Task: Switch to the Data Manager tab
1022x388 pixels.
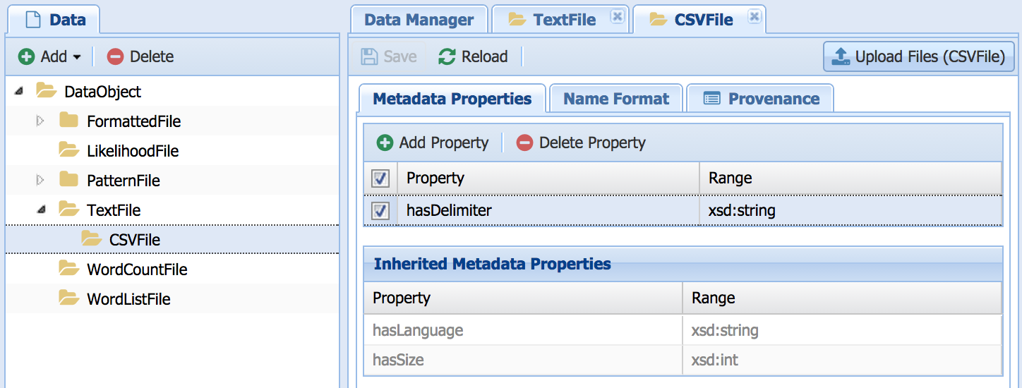Action: [419, 20]
